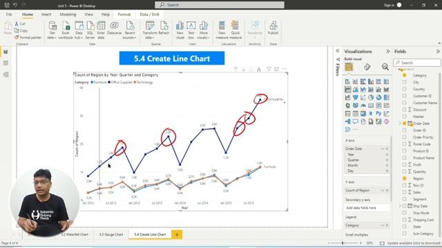The width and height of the screenshot is (442, 248).
Task: Open the Analytics pane magnifier icon
Action: [385, 67]
